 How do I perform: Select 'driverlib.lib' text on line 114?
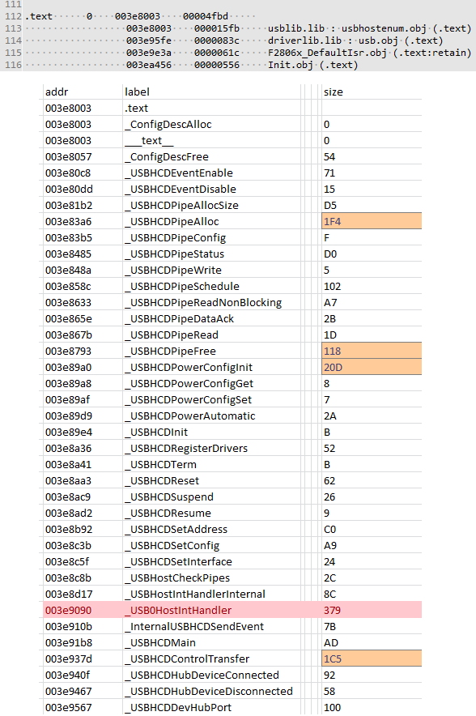(304, 40)
